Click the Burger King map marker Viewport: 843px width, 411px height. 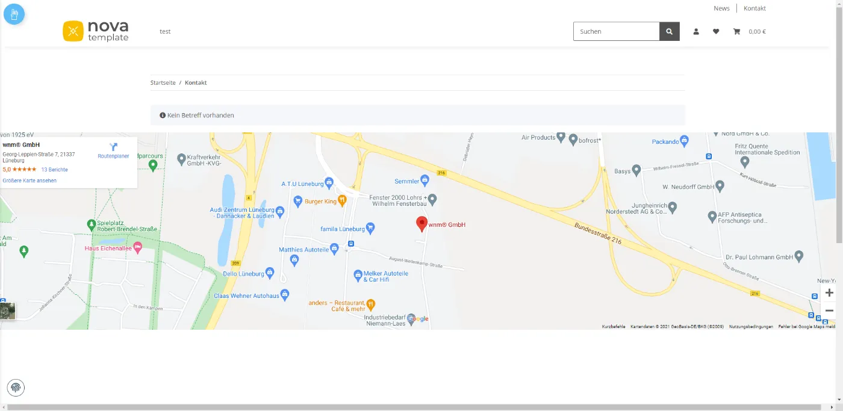[x=342, y=200]
